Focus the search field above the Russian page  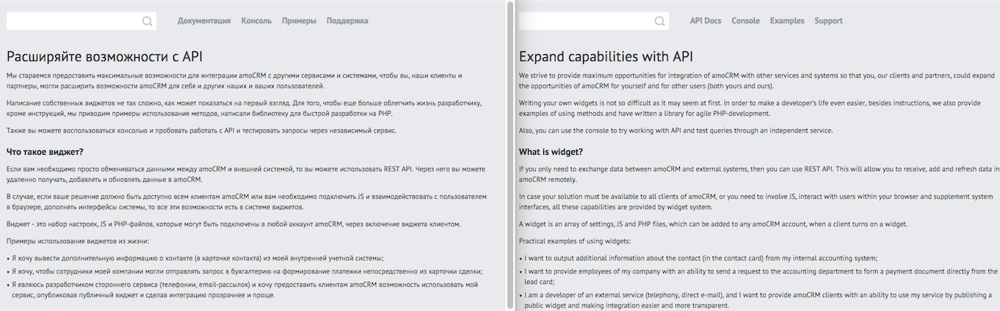(73, 21)
